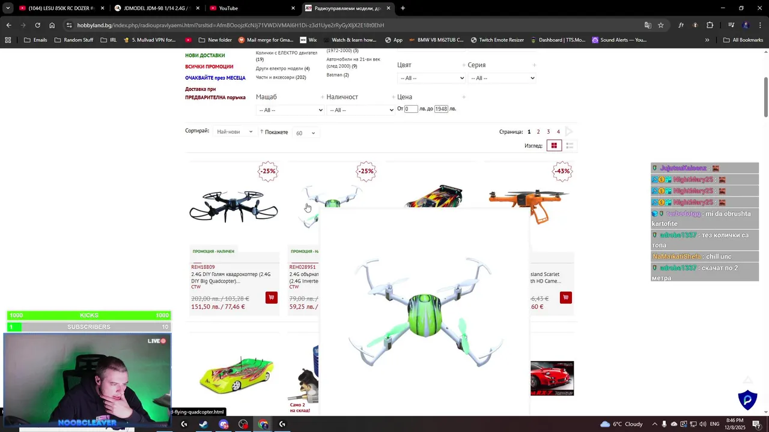Open a new browser tab
The height and width of the screenshot is (432, 769).
403,8
